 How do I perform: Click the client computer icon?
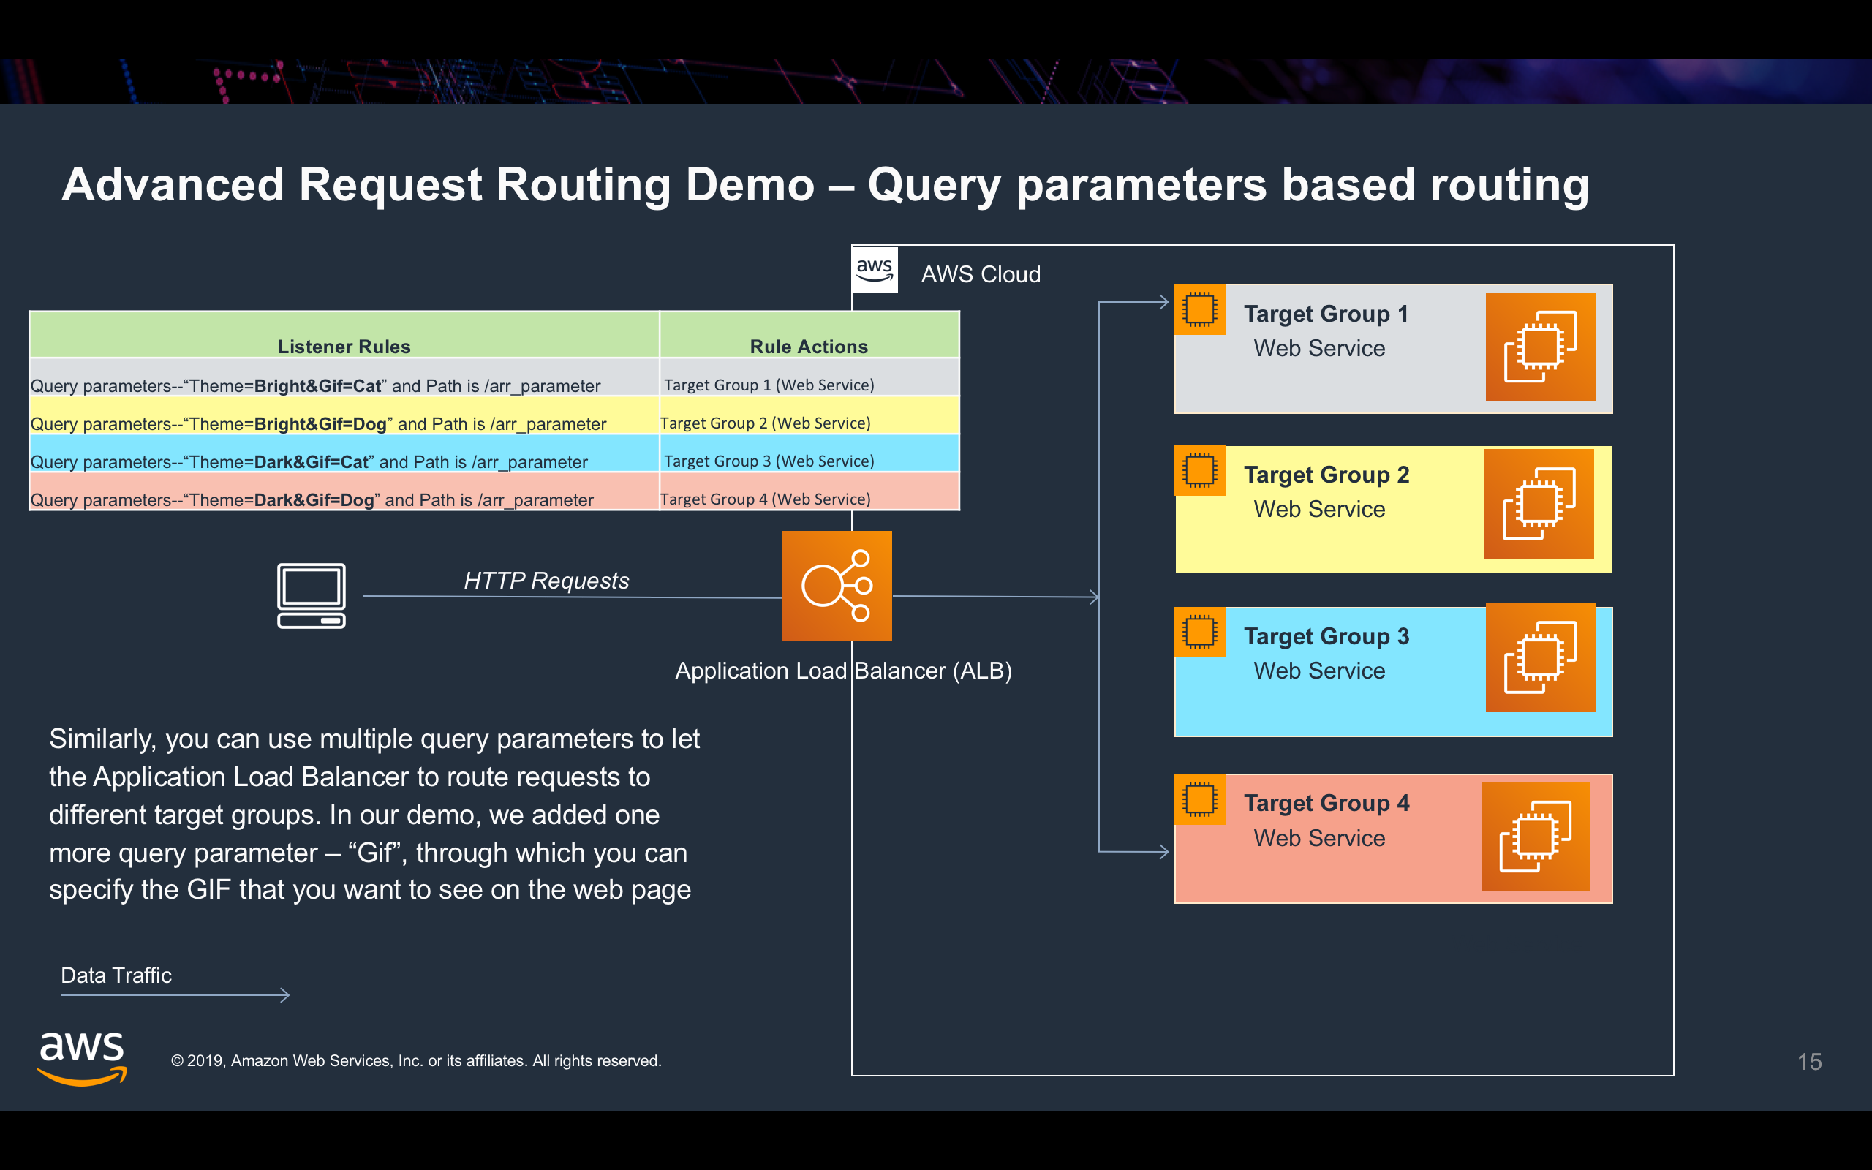(x=311, y=595)
